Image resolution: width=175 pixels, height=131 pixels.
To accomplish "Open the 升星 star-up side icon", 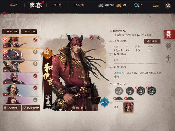I will tap(168, 59).
